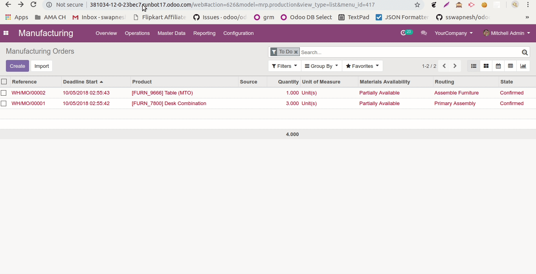Screen dimensions: 536x274
Task: Go to next page of records
Action: tap(455, 66)
